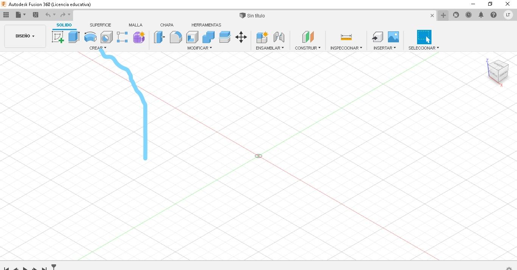The image size is (517, 270).
Task: Expand the CONSTRUIR dropdown menu
Action: [x=308, y=48]
